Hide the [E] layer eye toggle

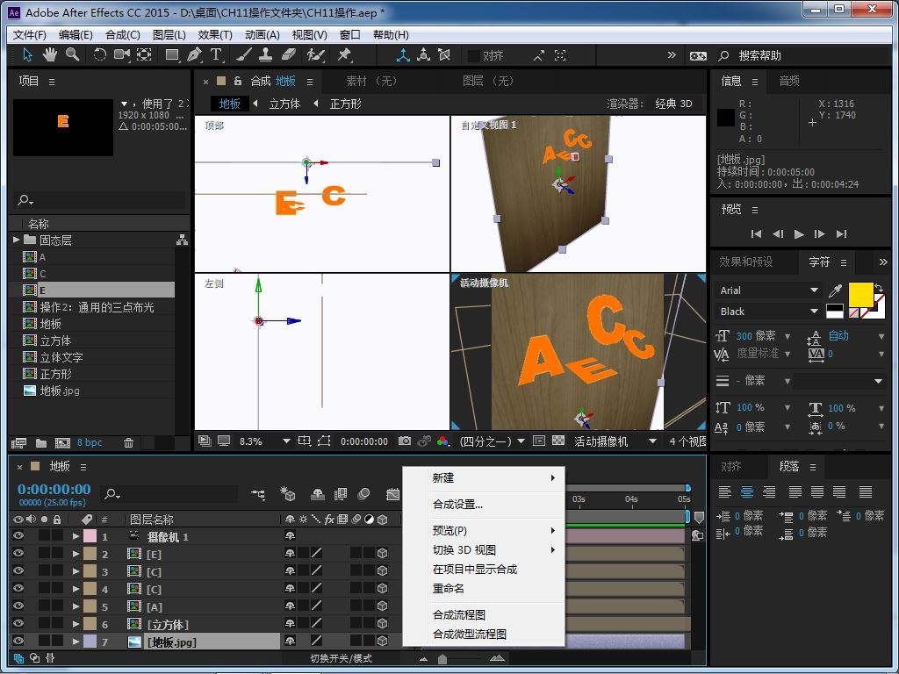[x=18, y=554]
